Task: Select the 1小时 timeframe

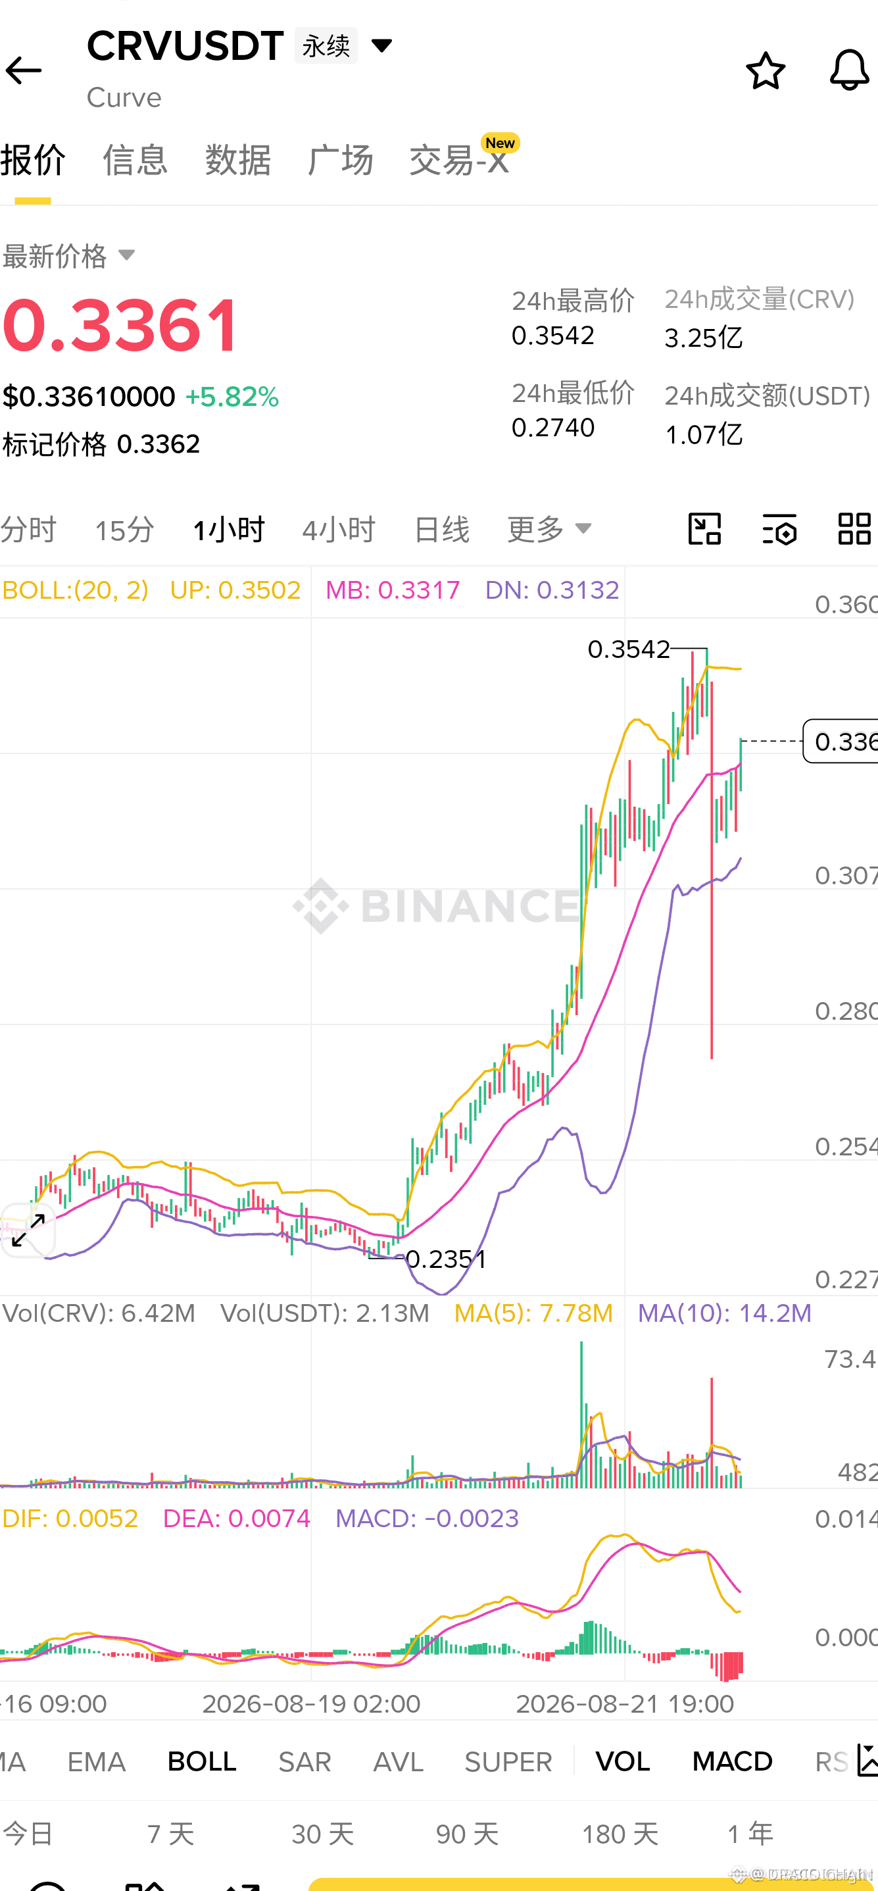Action: tap(228, 528)
